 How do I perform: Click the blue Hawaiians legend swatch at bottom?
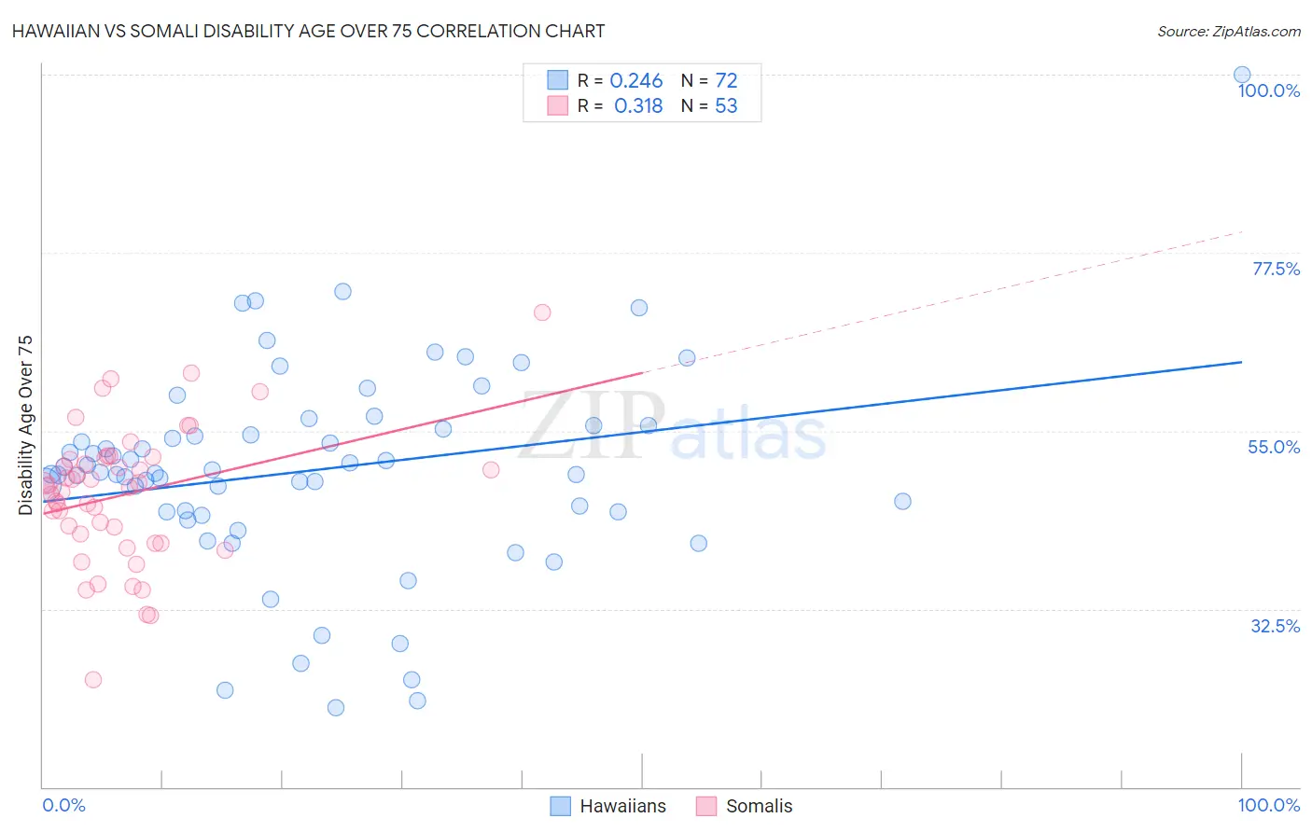click(x=560, y=806)
